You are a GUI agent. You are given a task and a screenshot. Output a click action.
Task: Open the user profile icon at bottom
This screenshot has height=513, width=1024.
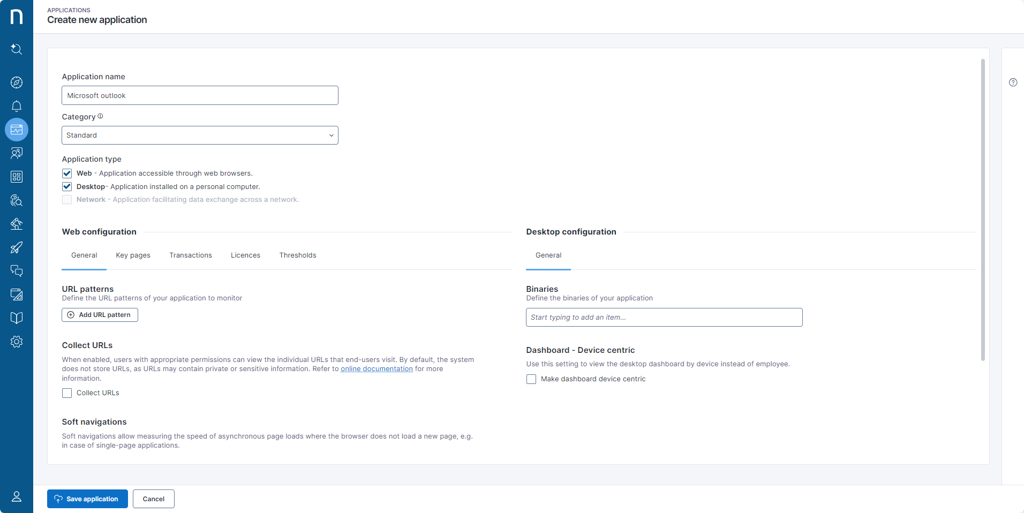coord(17,496)
